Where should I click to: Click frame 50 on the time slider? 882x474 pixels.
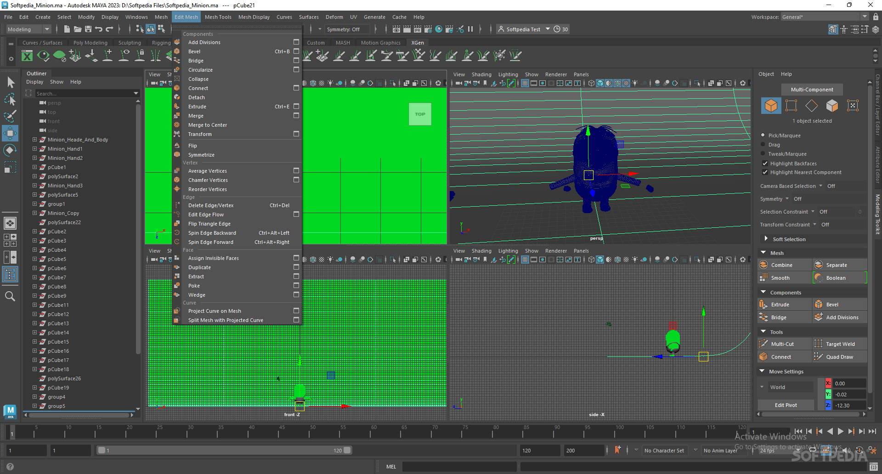312,431
